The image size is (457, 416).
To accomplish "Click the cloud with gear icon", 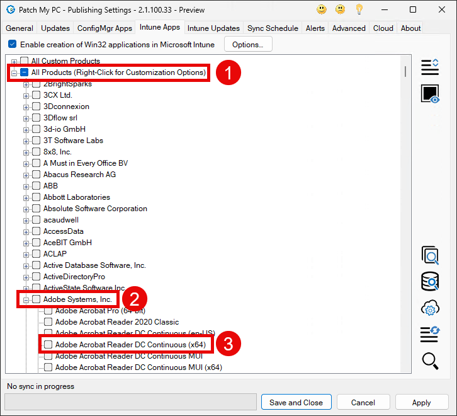I will tap(430, 308).
